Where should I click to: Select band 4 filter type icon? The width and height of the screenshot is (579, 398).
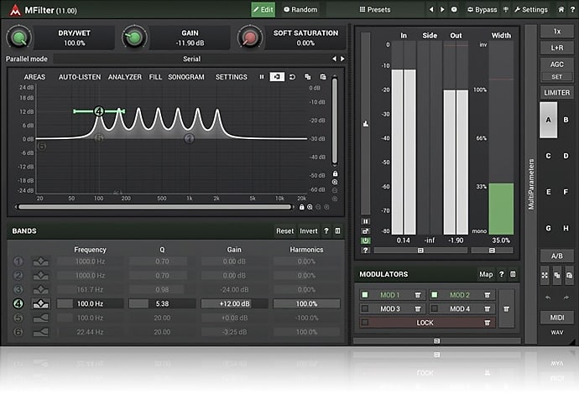pyautogui.click(x=40, y=304)
